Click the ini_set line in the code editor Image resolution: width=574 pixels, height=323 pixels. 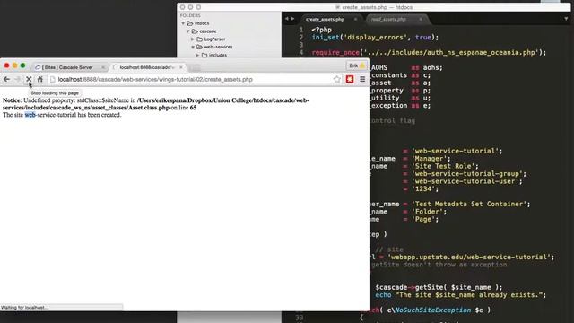pos(375,38)
